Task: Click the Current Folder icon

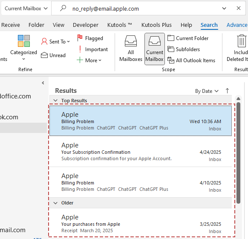Action: (x=171, y=38)
